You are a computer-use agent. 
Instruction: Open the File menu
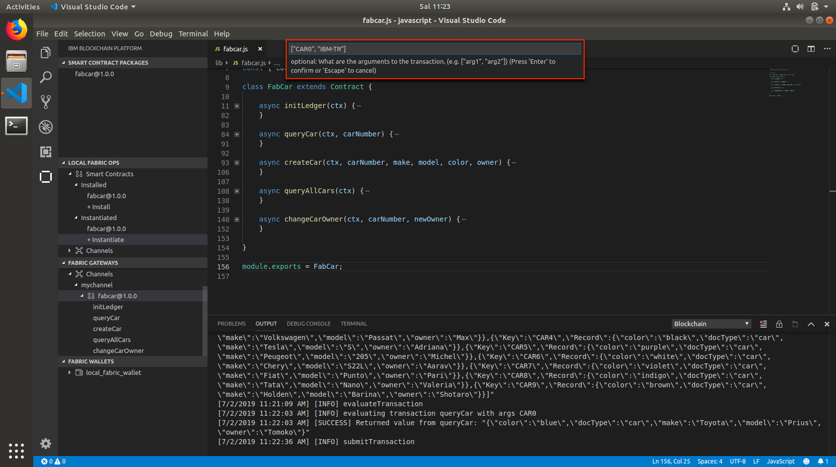42,34
